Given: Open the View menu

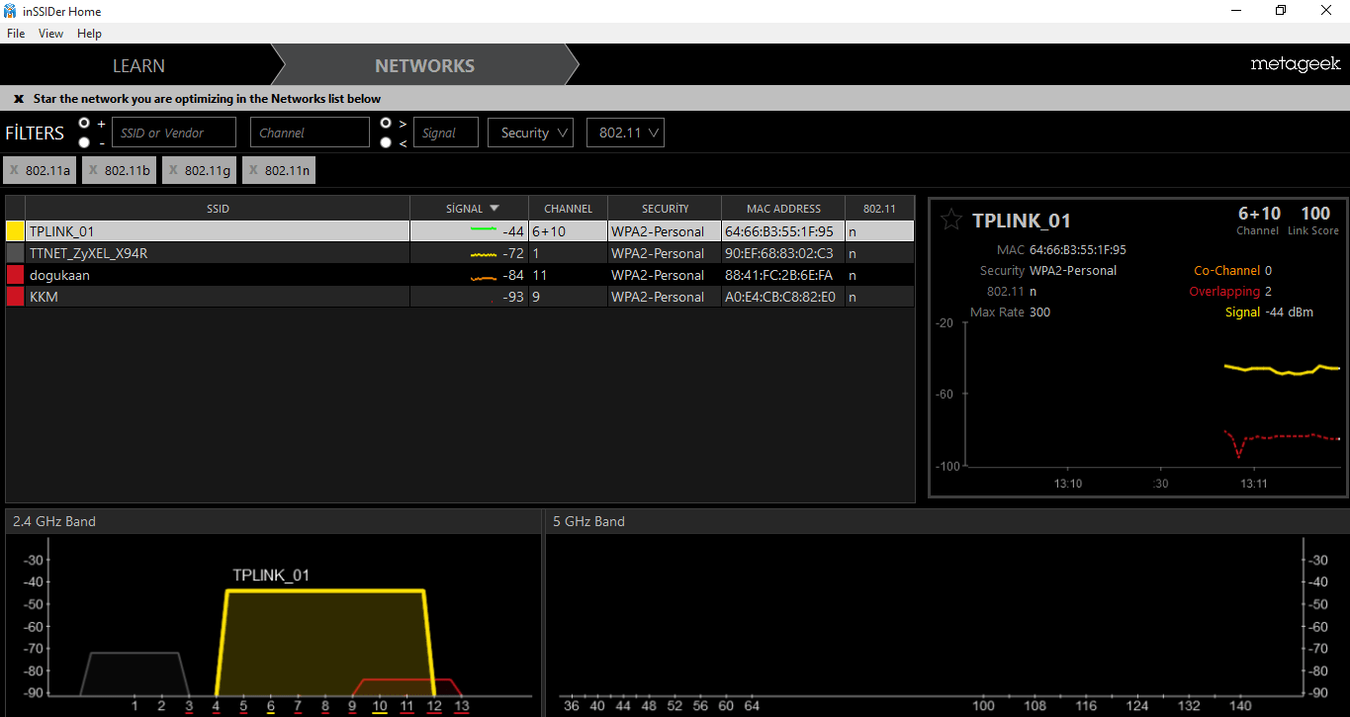Looking at the screenshot, I should 50,34.
